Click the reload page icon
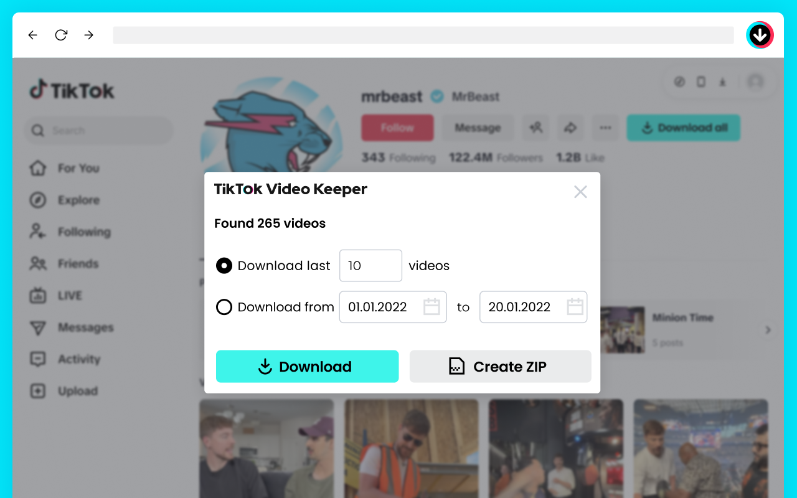This screenshot has height=498, width=797. (x=60, y=35)
